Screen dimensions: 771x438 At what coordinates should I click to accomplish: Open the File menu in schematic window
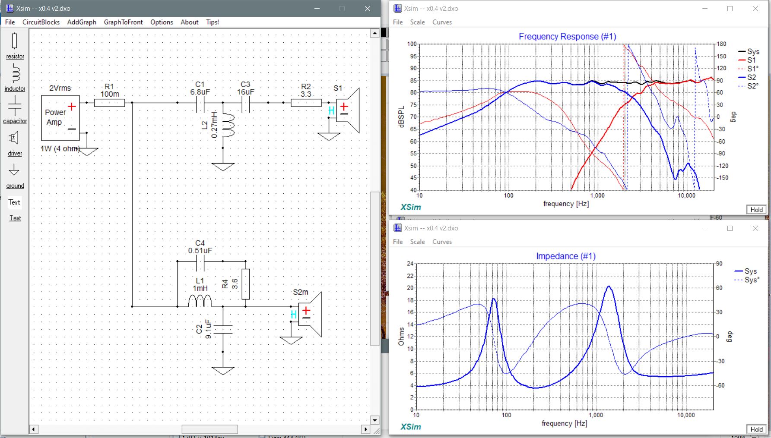10,22
